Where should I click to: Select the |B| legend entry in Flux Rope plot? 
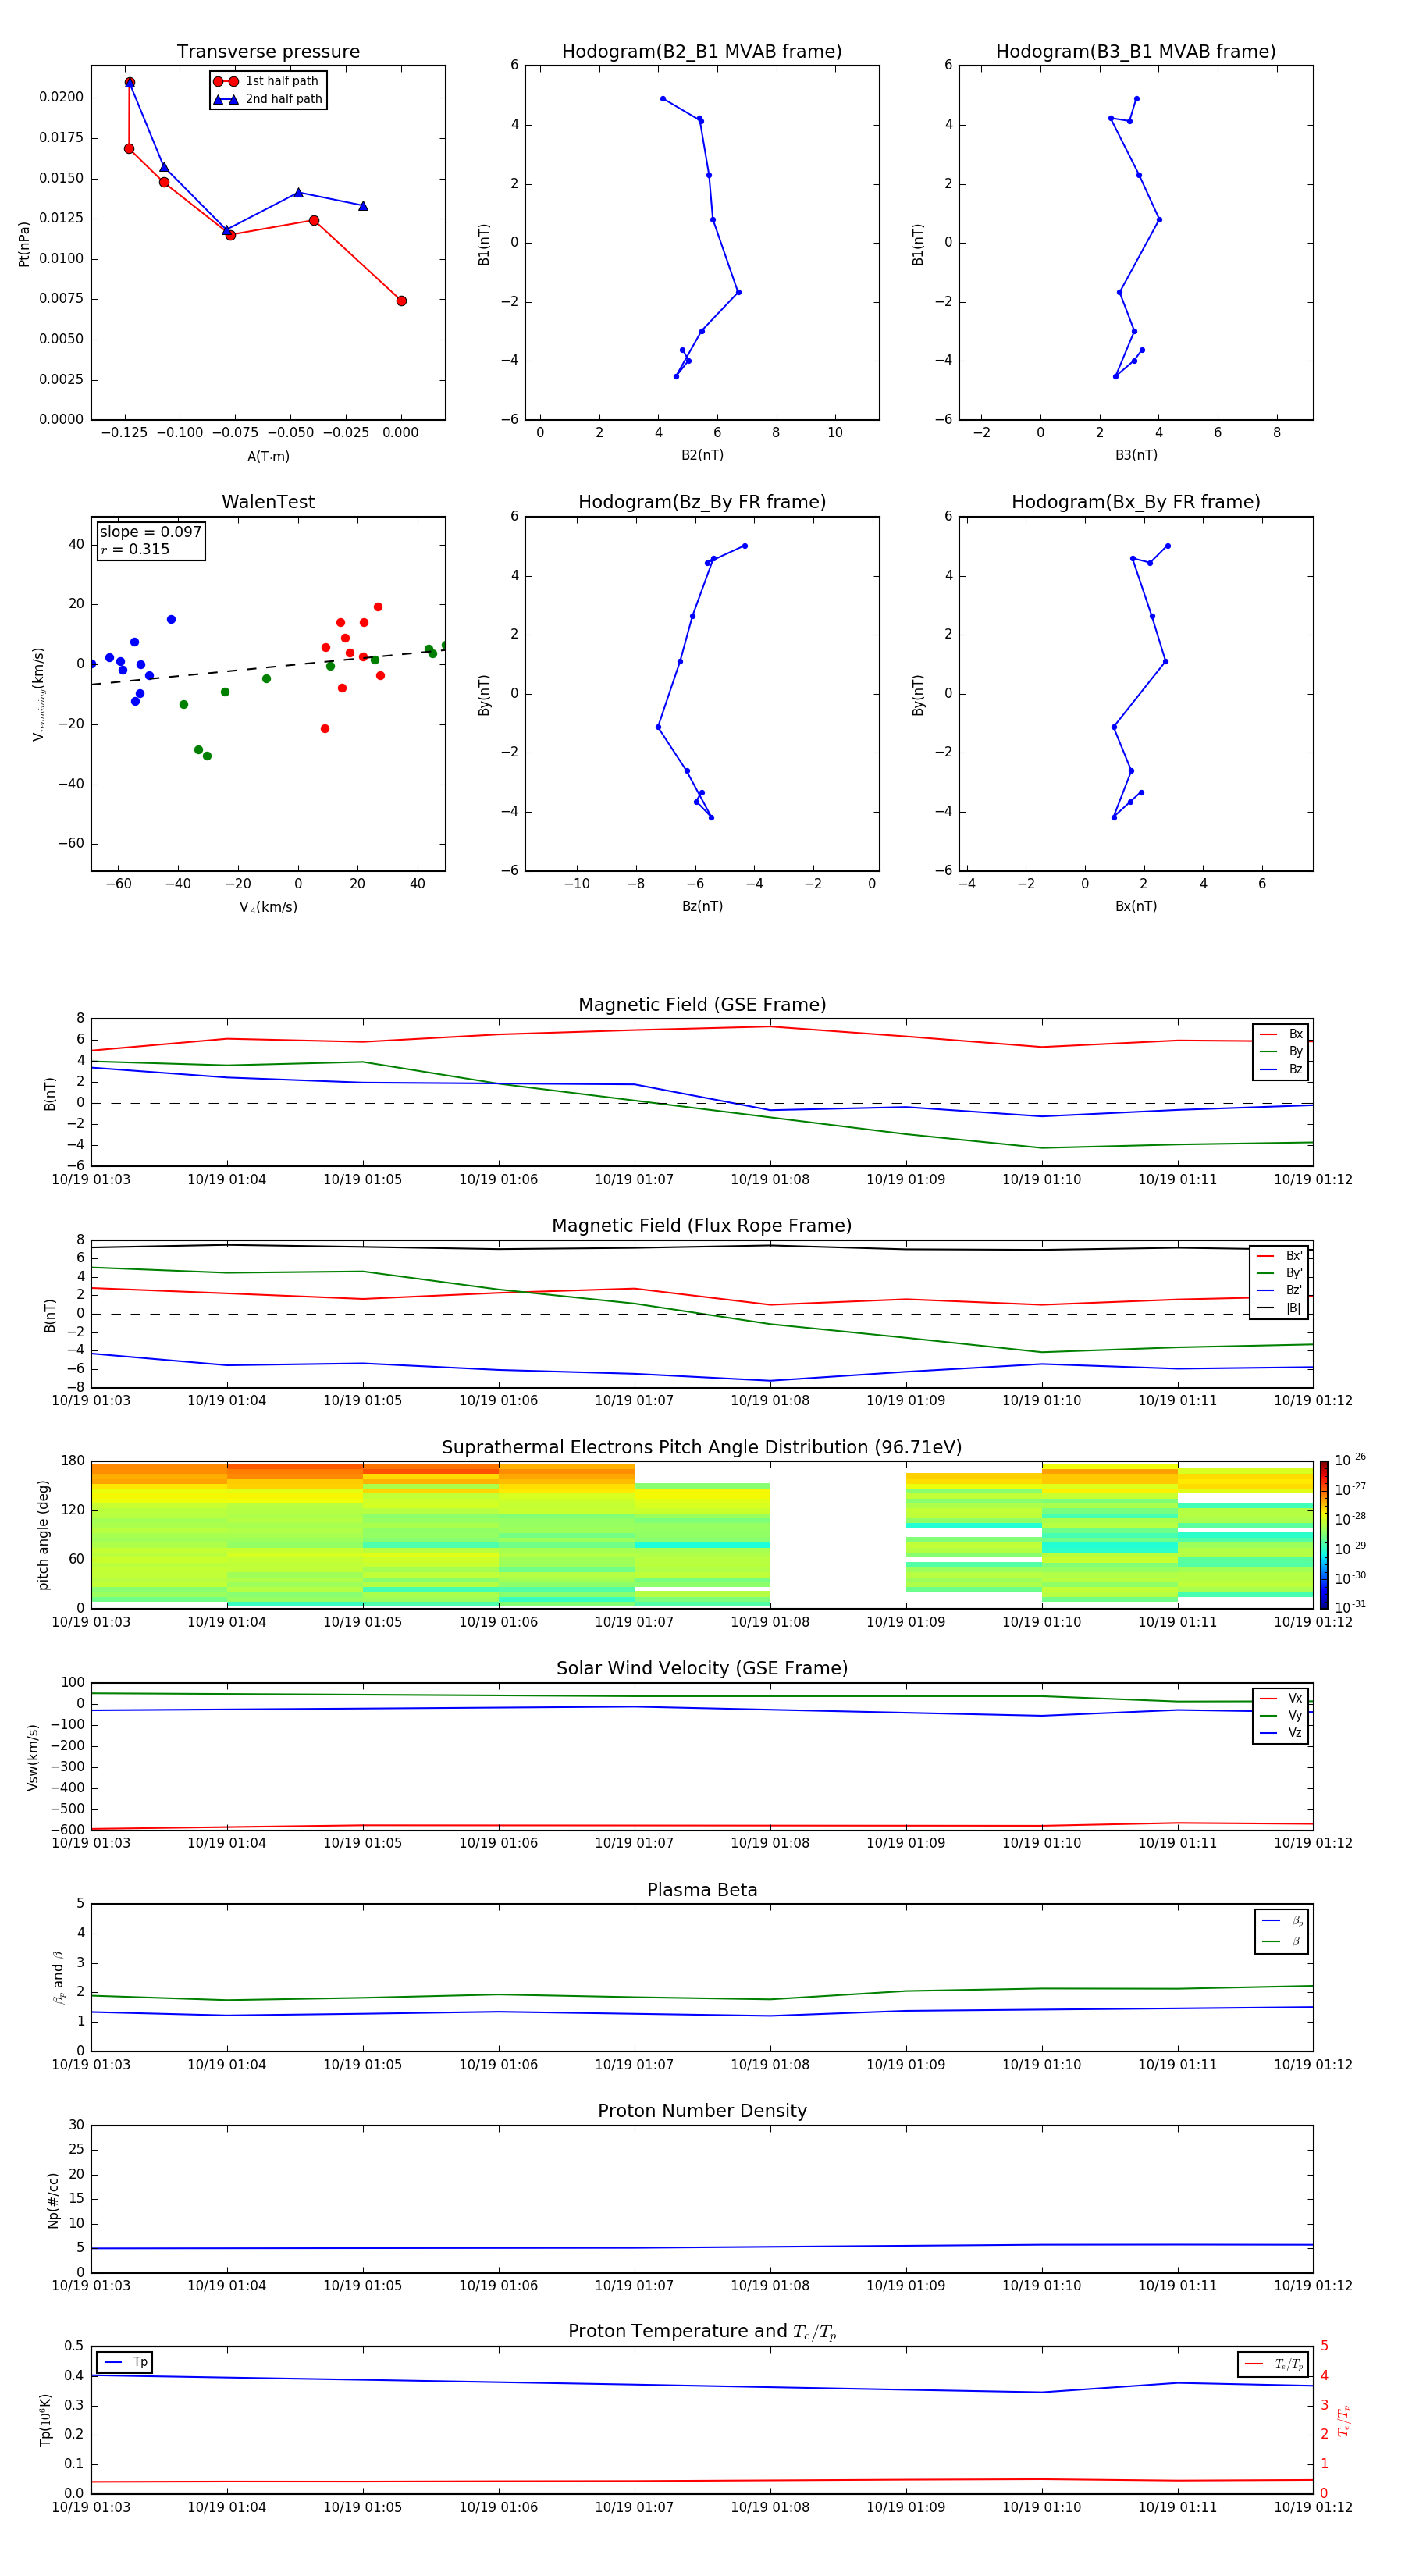coord(1279,1308)
